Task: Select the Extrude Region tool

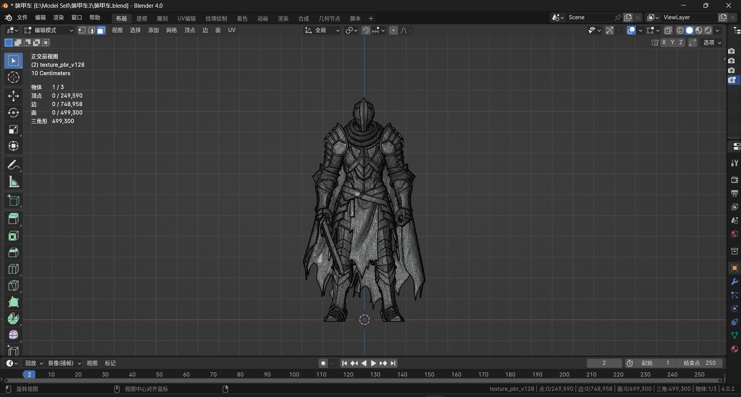Action: [14, 219]
